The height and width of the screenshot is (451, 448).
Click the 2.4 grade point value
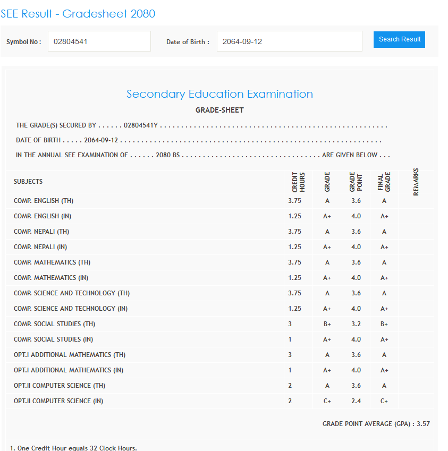356,401
